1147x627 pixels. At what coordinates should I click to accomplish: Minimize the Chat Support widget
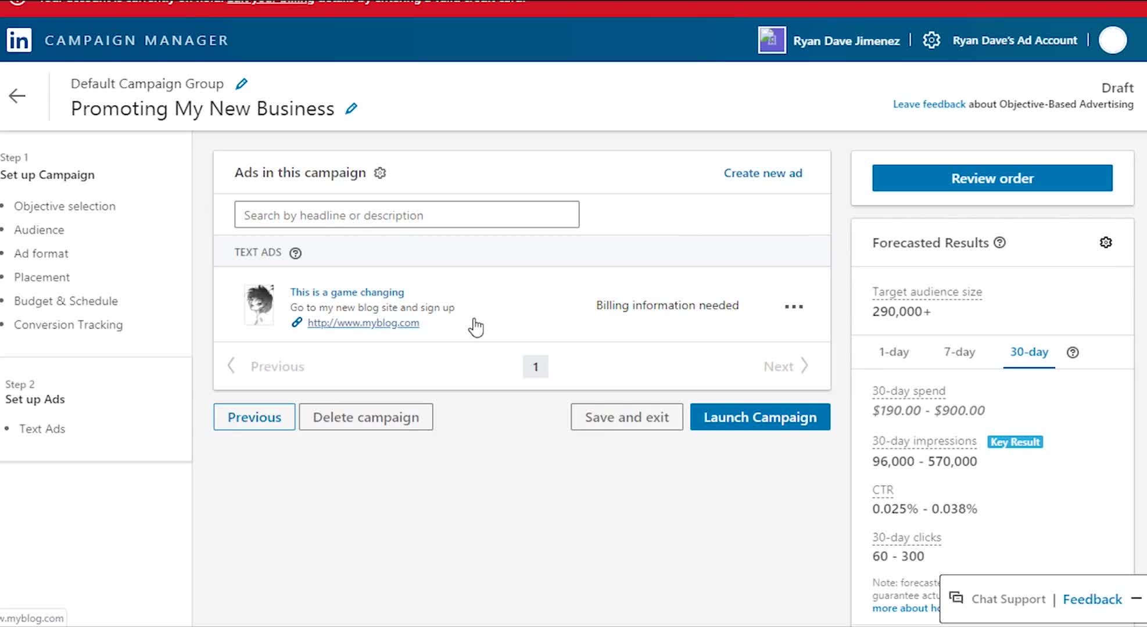pyautogui.click(x=1136, y=599)
